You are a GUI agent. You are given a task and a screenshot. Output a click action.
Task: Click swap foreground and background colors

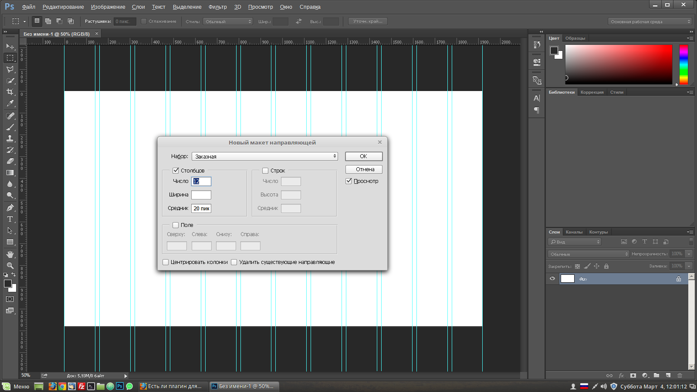point(14,274)
